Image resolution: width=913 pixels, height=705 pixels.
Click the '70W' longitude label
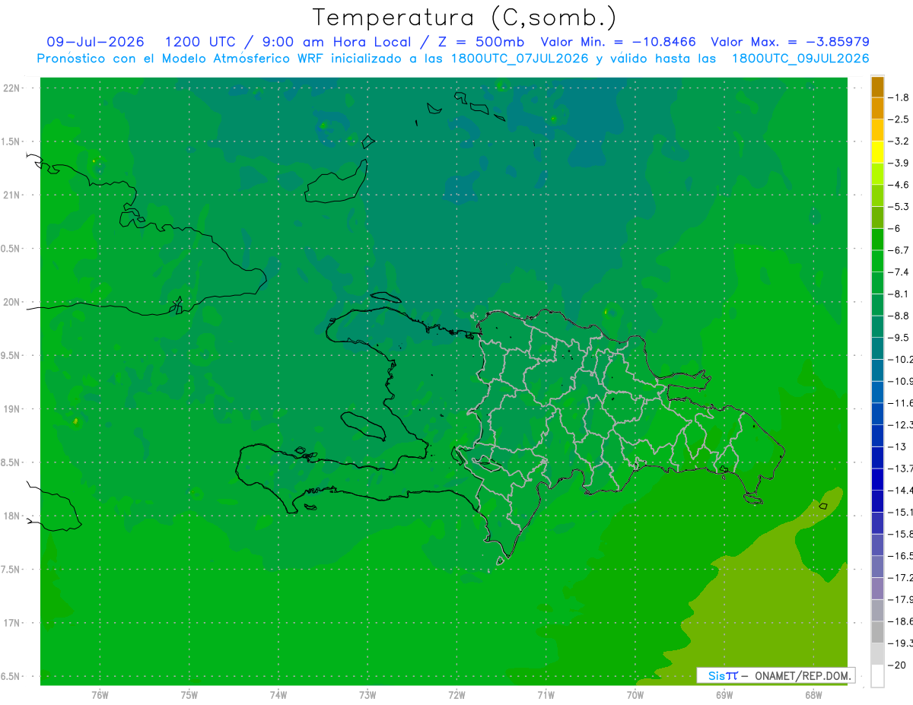click(x=635, y=694)
